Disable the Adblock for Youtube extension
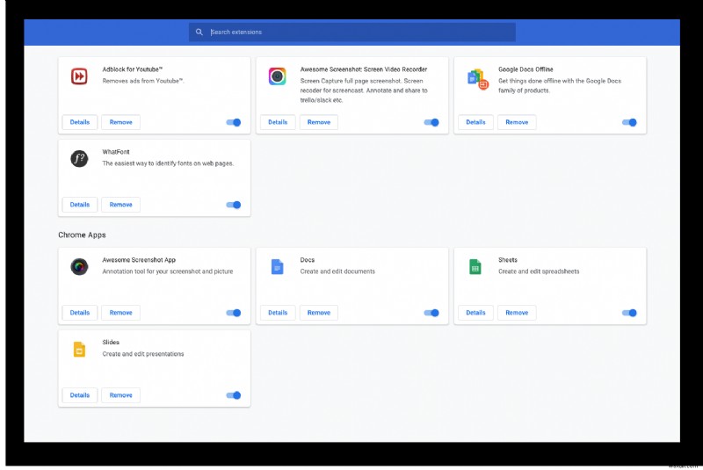The height and width of the screenshot is (470, 703). click(x=234, y=122)
